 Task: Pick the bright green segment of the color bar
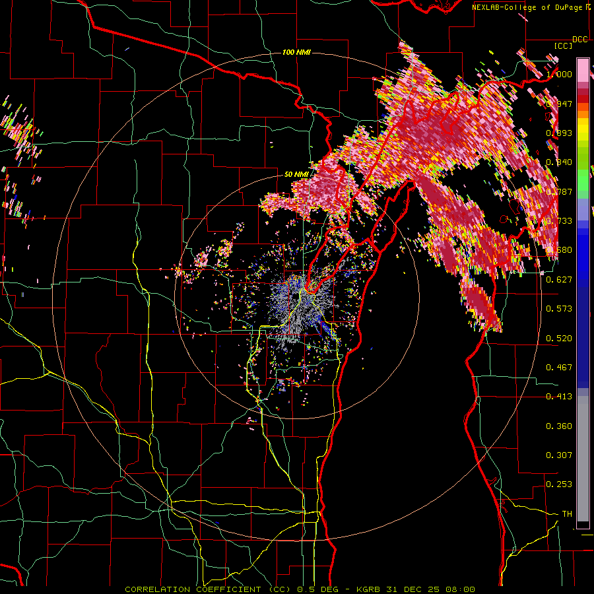coord(583,180)
